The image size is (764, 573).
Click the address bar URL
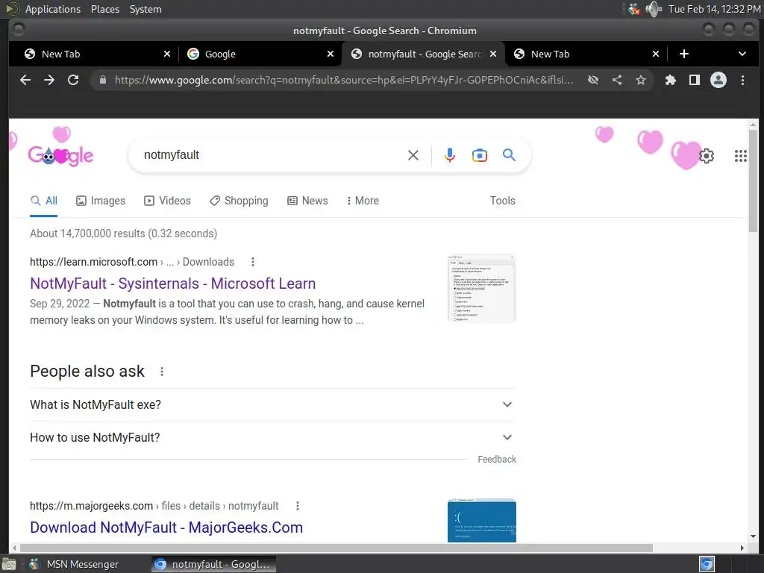click(x=344, y=80)
